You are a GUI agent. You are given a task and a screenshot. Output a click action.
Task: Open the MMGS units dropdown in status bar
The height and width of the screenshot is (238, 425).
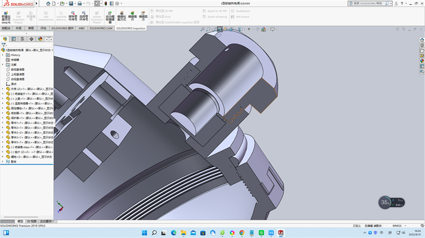coord(400,226)
